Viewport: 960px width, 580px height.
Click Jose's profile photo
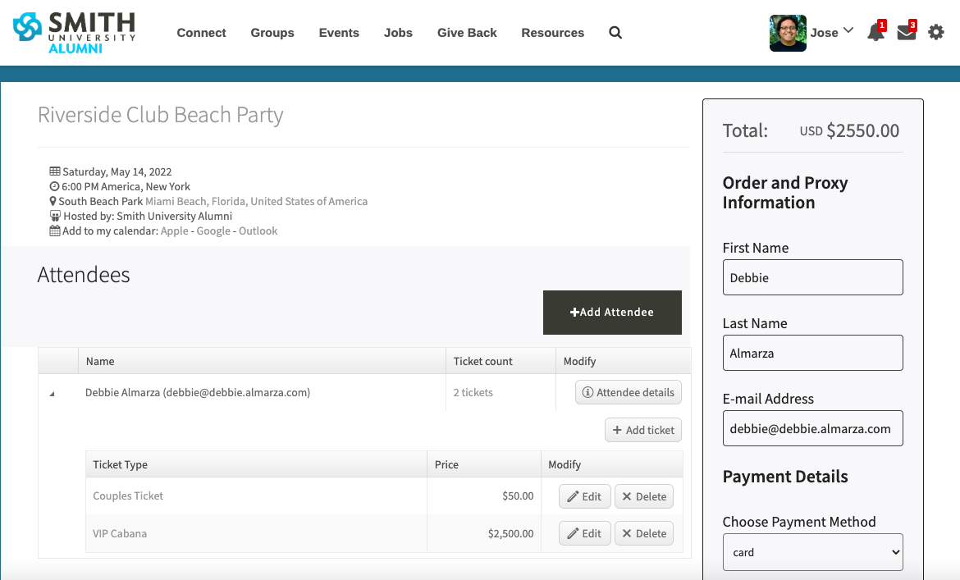(788, 33)
